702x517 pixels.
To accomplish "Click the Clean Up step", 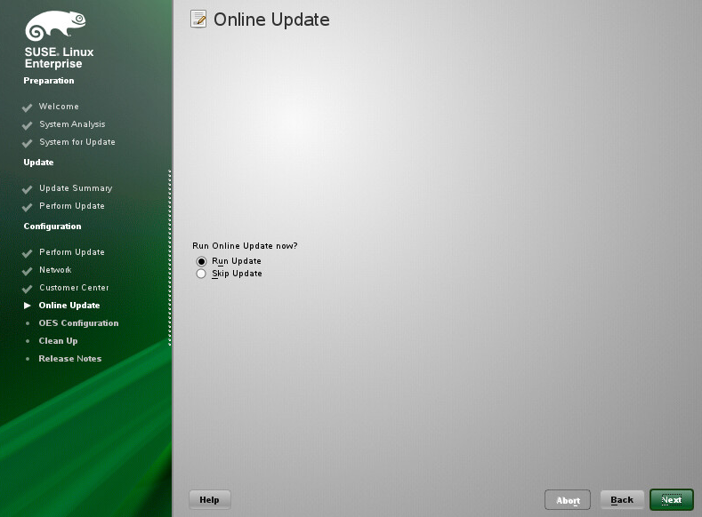I will click(x=58, y=341).
